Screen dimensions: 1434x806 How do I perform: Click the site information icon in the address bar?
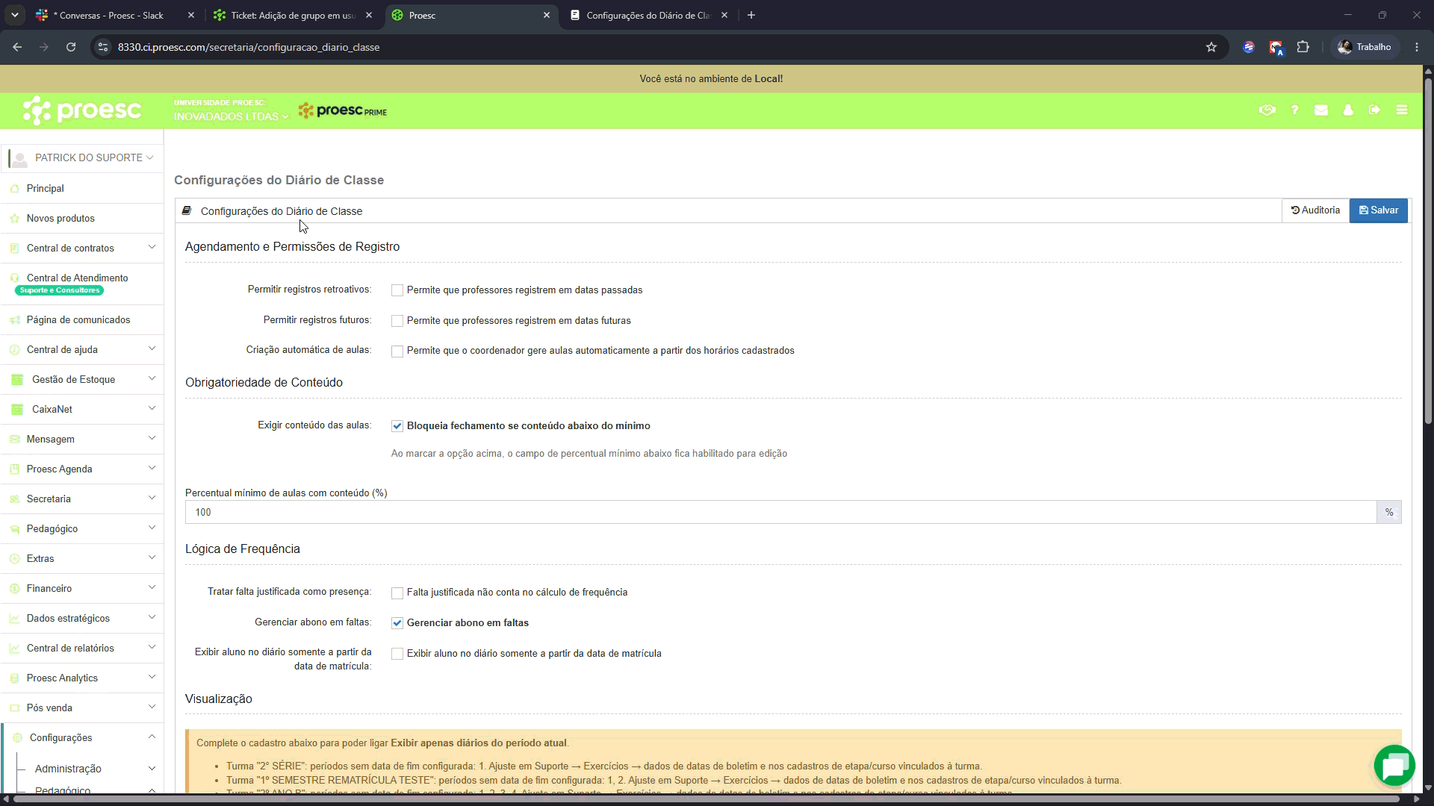pyautogui.click(x=103, y=47)
